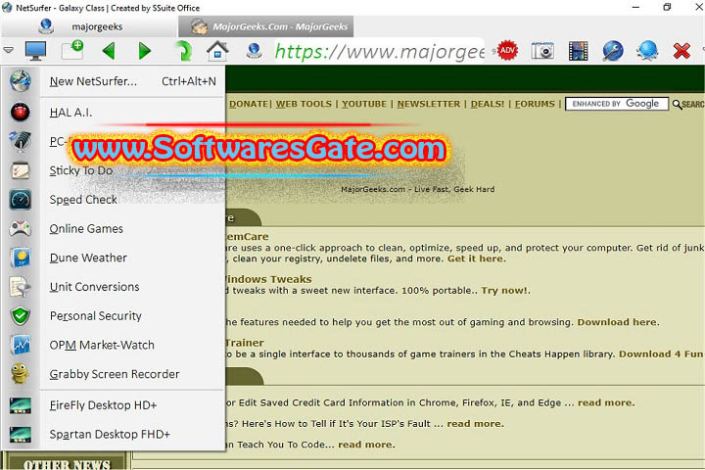
Task: Open the WEB TOOLS link
Action: tap(304, 104)
